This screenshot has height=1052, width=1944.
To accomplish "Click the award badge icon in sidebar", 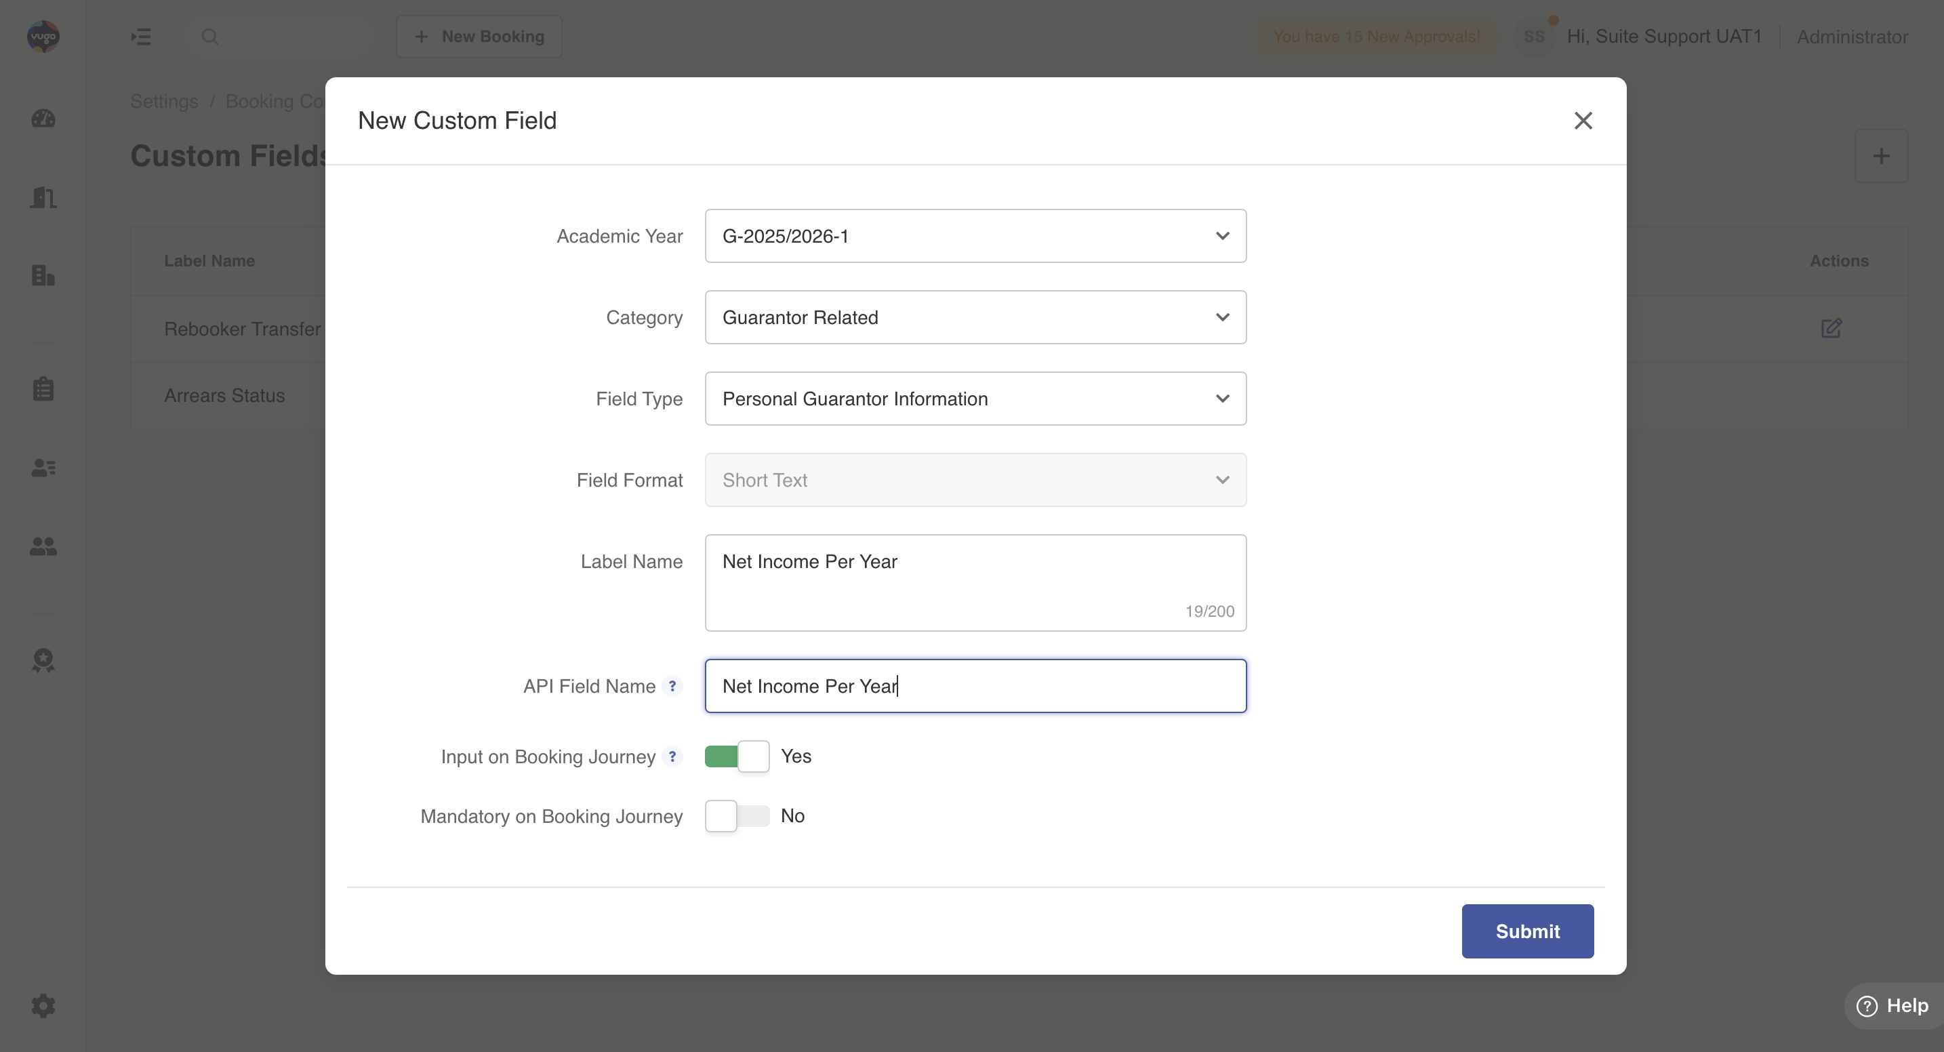I will coord(43,660).
